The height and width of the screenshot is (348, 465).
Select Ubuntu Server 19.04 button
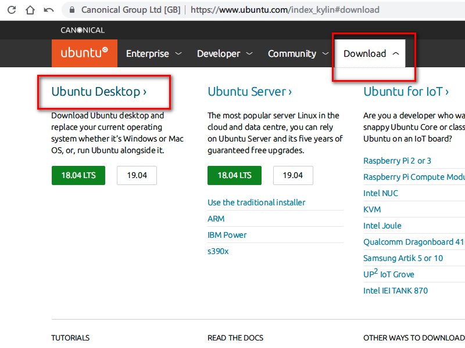pos(293,176)
